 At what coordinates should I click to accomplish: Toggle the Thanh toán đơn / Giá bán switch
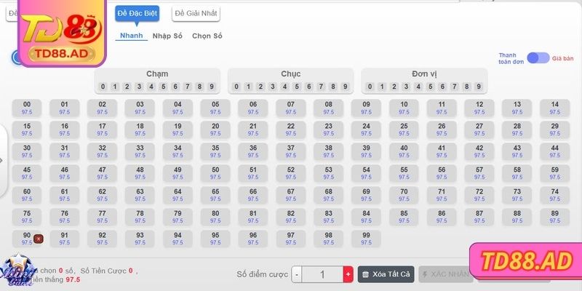point(538,58)
